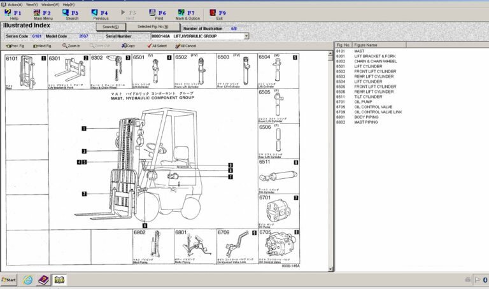
Task: Click All Select checkmark button
Action: pos(157,46)
